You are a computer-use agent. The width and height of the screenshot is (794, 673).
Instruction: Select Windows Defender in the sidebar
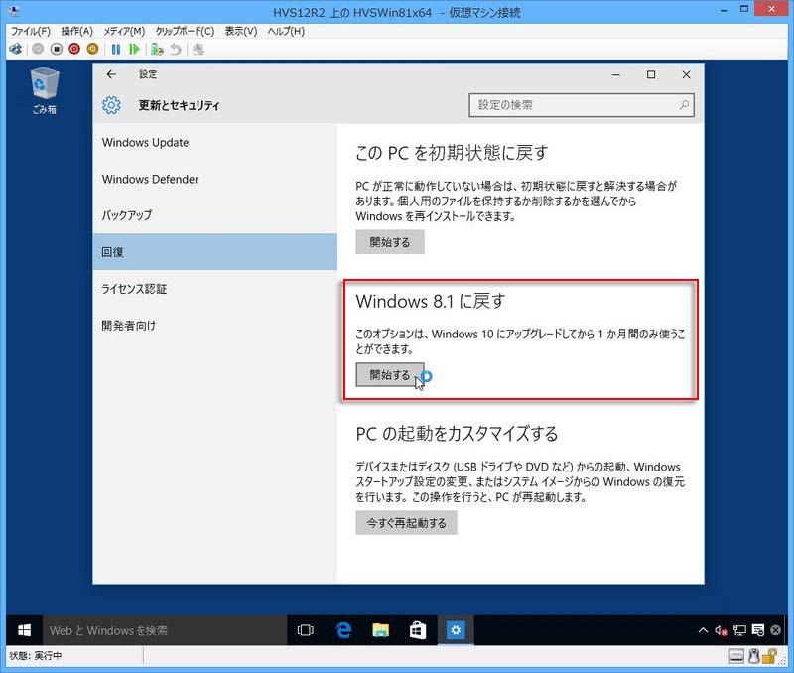150,179
